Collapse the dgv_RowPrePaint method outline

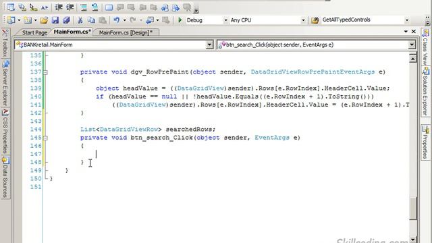(45, 72)
